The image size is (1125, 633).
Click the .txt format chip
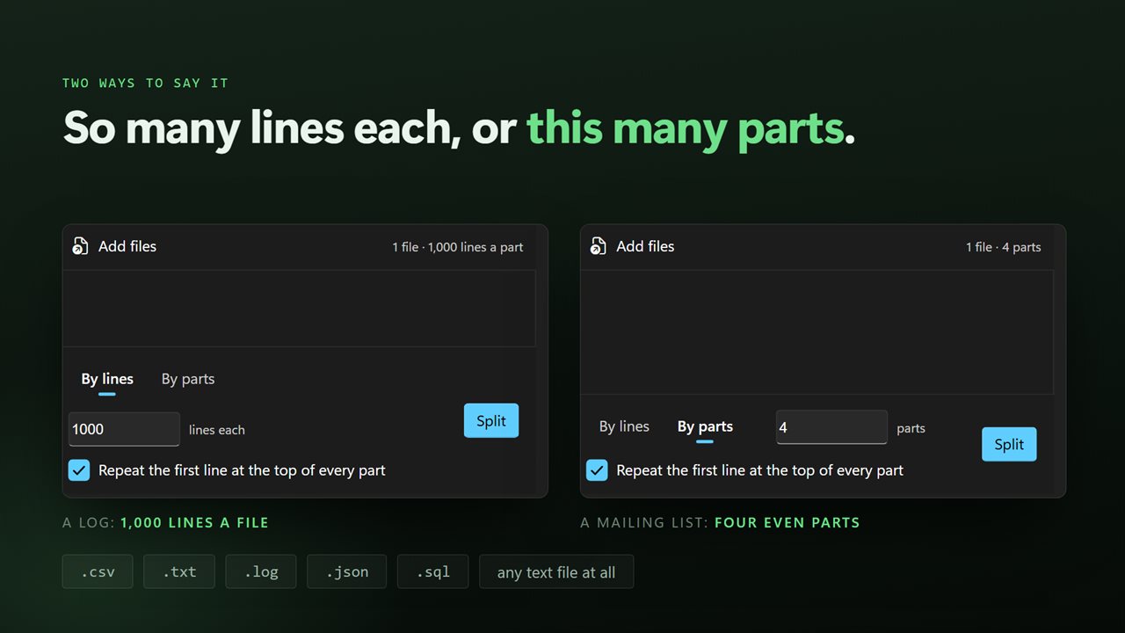click(179, 571)
